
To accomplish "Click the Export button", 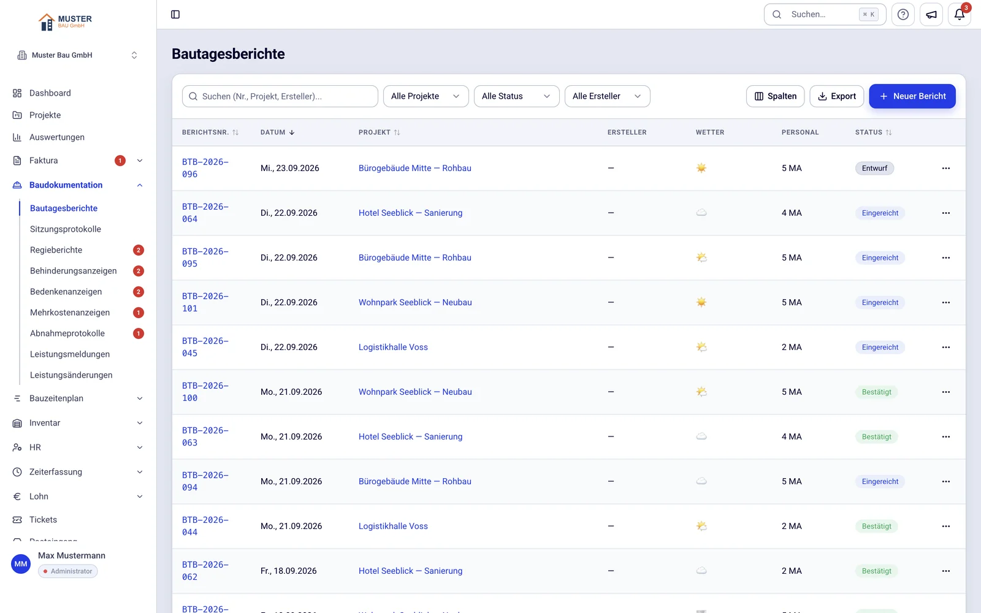I will (837, 96).
